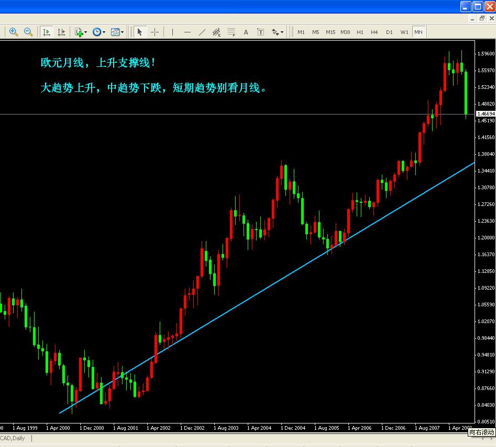Switch to the W1 weekly timeframe
The height and width of the screenshot is (447, 496).
click(404, 32)
